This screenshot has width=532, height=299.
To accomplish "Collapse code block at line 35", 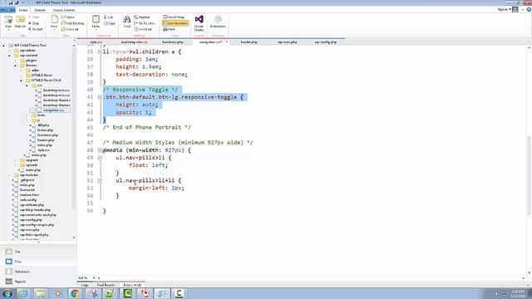I will click(100, 51).
